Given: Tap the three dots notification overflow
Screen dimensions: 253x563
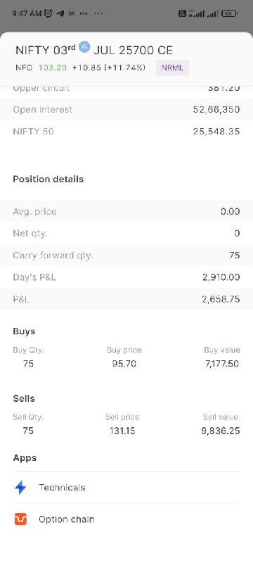Looking at the screenshot, I should (98, 13).
